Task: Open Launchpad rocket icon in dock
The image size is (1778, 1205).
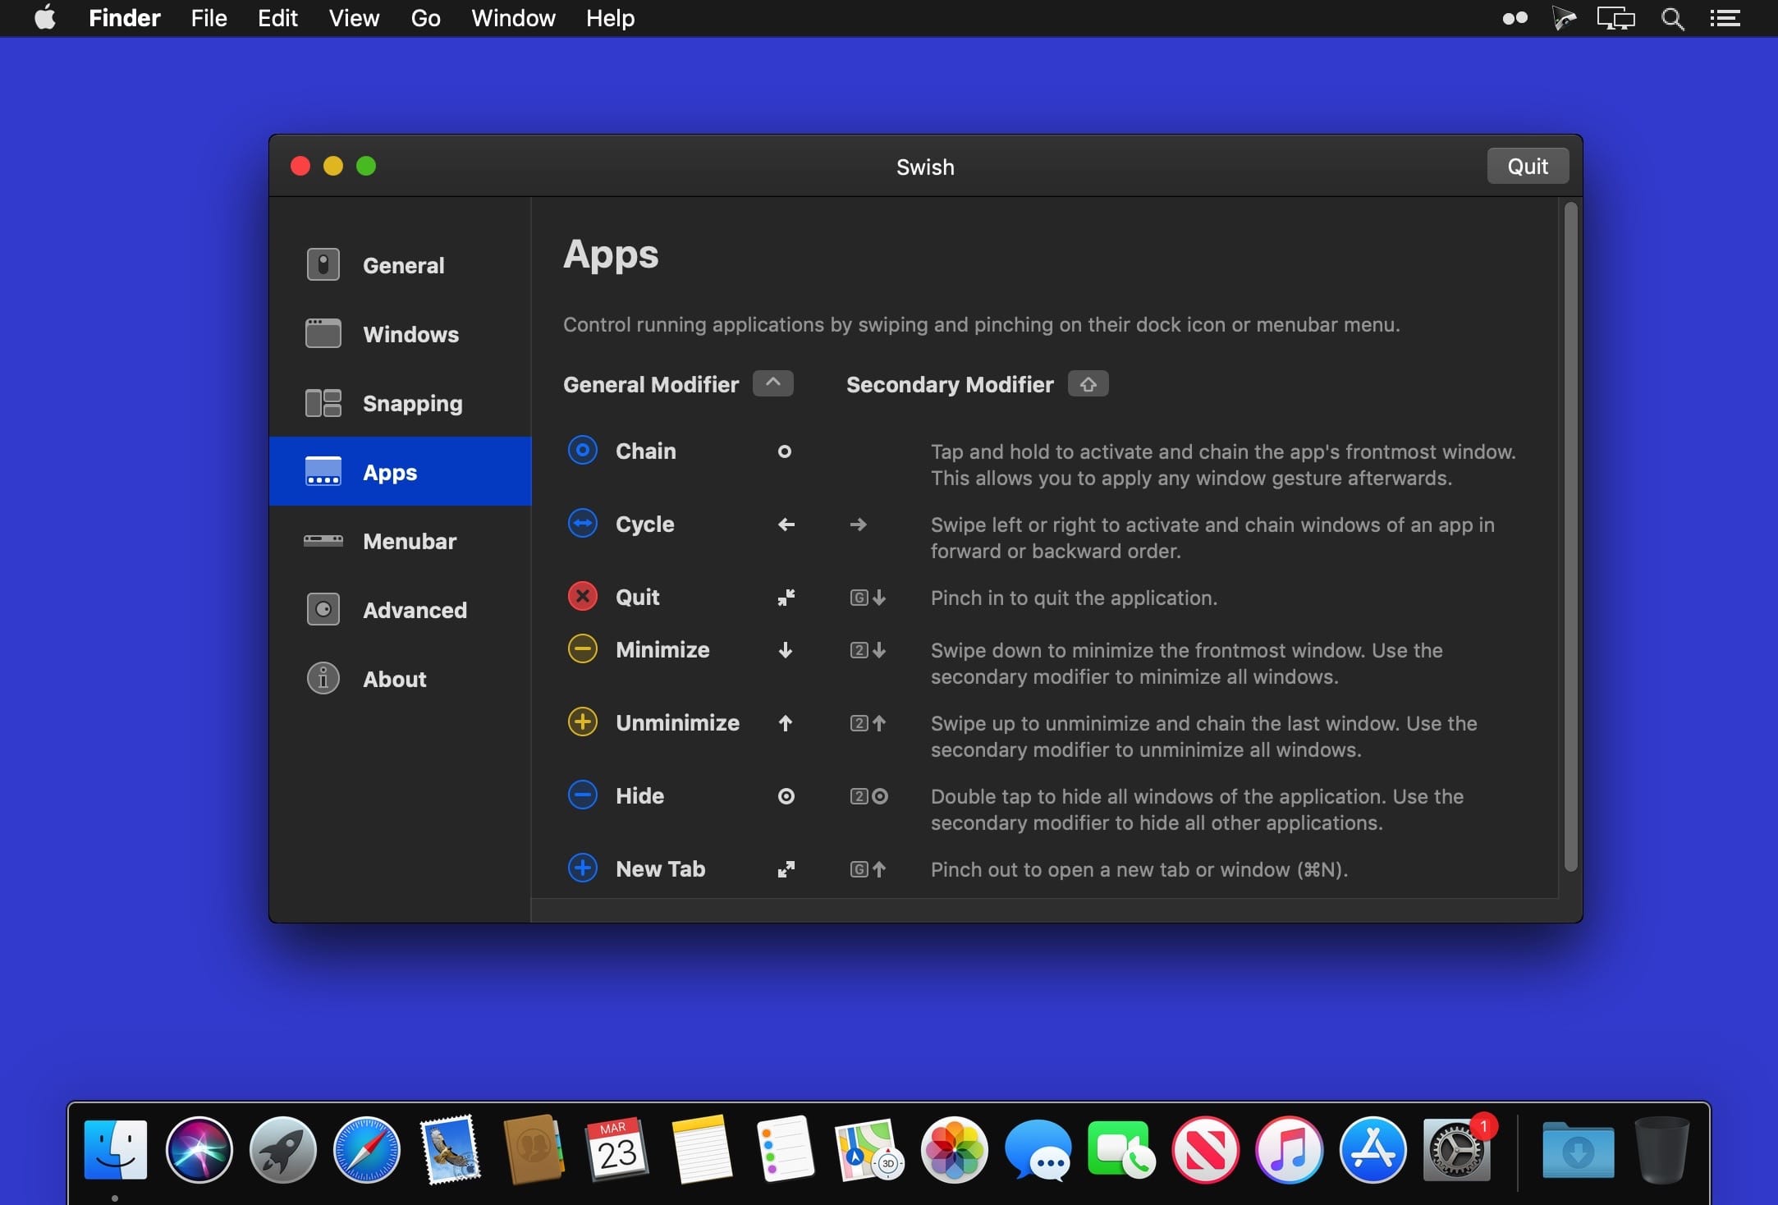Action: coord(282,1149)
